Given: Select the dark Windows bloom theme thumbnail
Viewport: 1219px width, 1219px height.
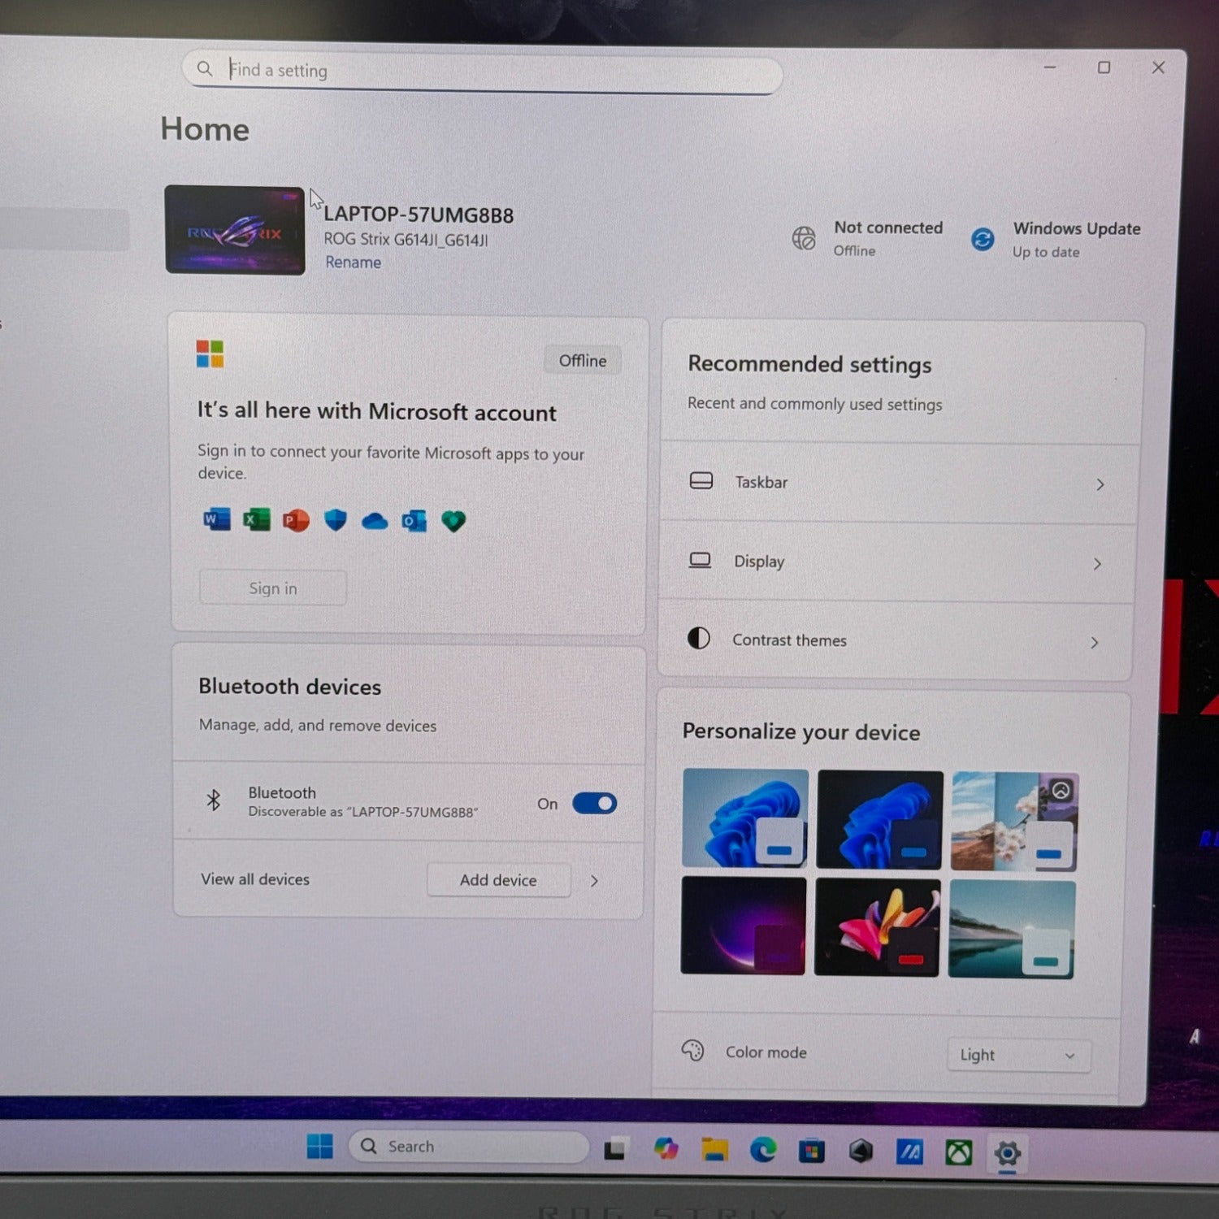Looking at the screenshot, I should click(x=880, y=819).
